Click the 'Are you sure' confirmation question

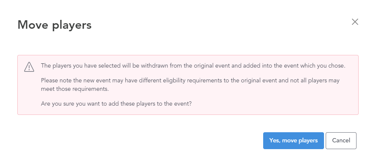pyautogui.click(x=116, y=104)
